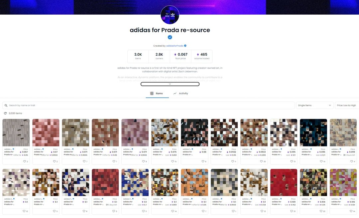Click the blue verified badge under collection title
This screenshot has width=359, height=218.
(x=170, y=37)
